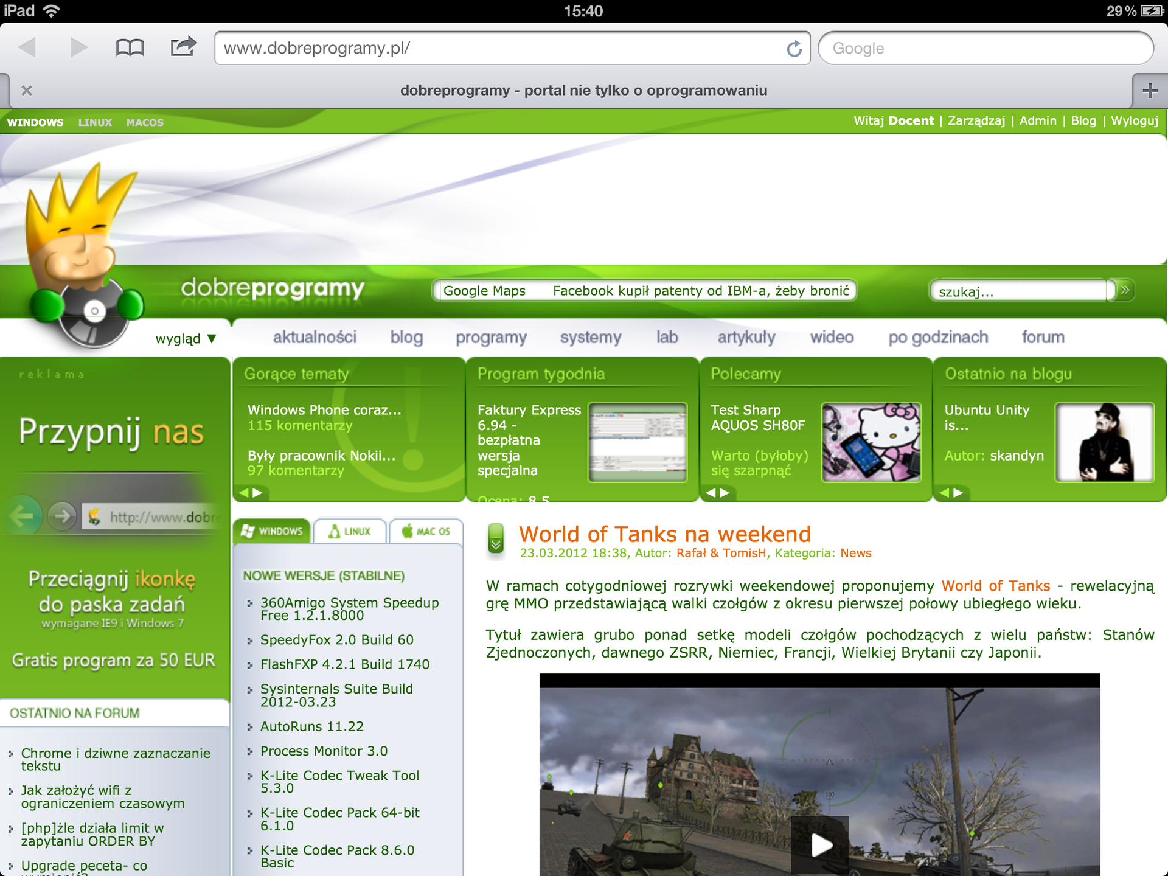The height and width of the screenshot is (876, 1168).
Task: Click the green download icon beside article title
Action: 496,540
